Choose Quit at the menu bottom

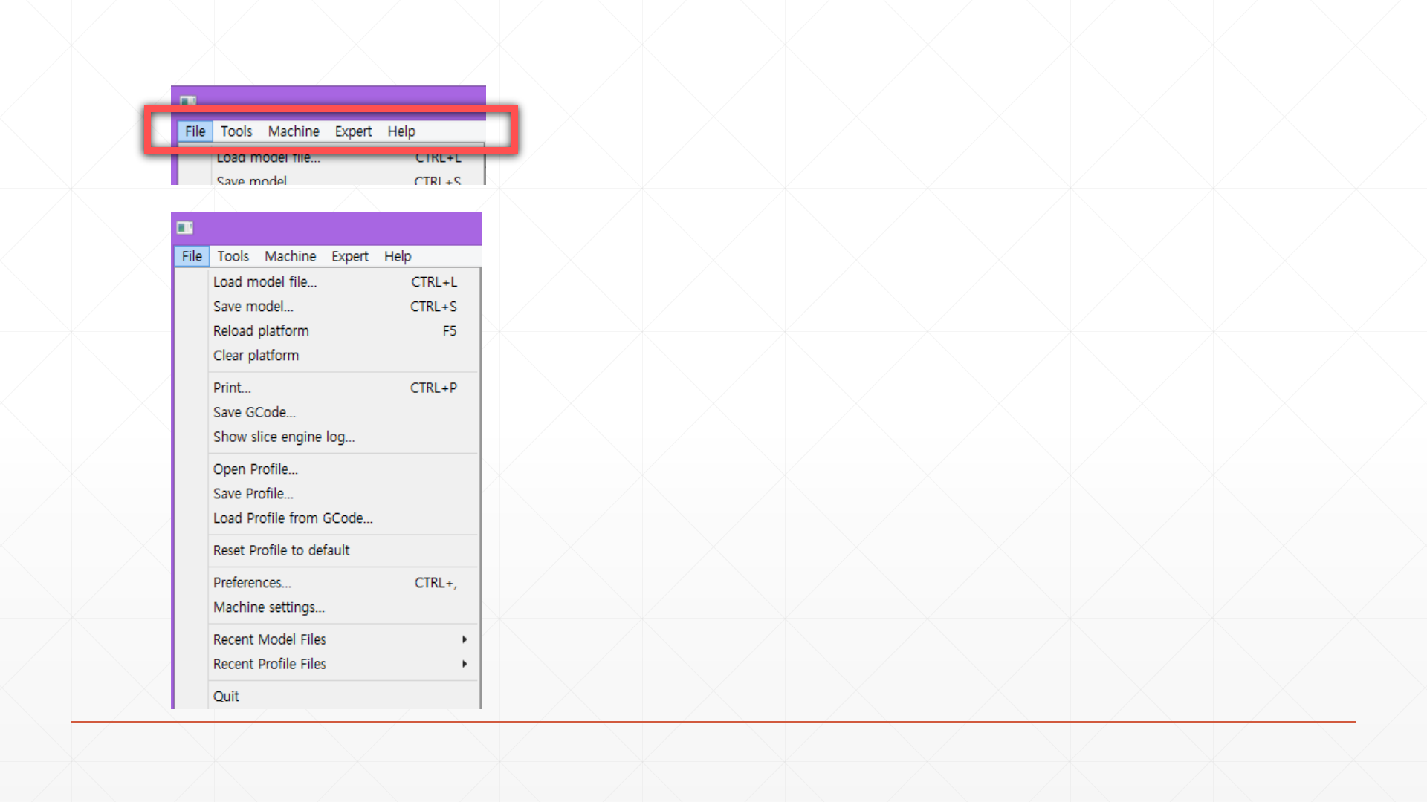(x=226, y=697)
